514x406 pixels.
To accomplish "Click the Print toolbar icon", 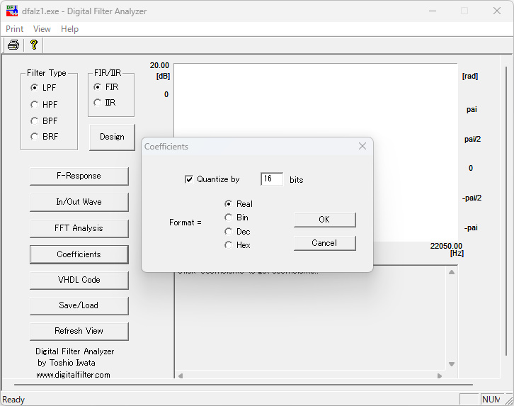I will (13, 45).
